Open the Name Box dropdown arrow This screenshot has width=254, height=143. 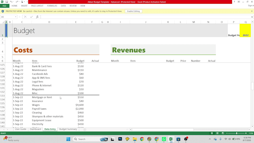(16, 17)
